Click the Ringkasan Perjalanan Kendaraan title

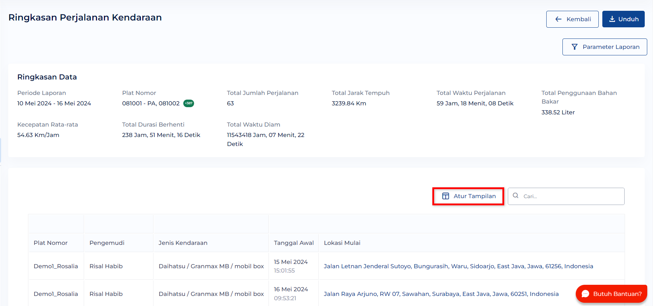point(85,18)
